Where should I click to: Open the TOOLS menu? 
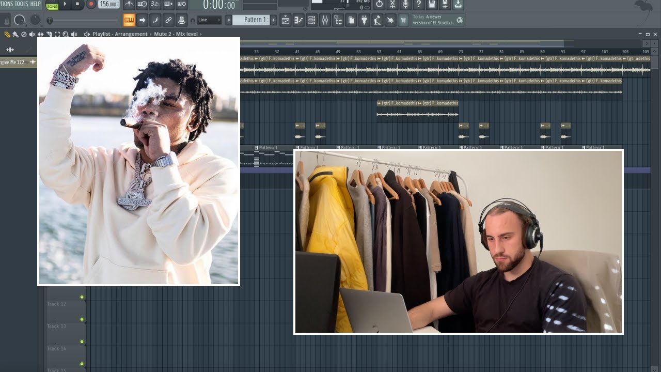[21, 4]
